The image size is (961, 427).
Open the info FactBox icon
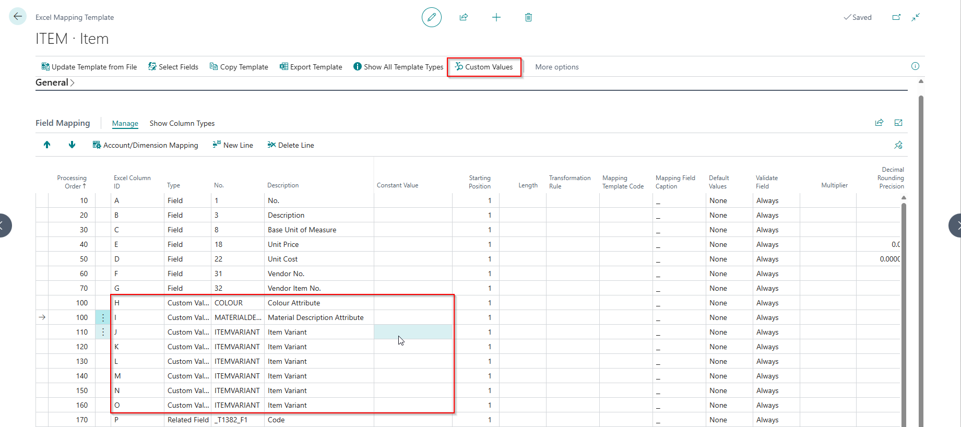[x=915, y=66]
